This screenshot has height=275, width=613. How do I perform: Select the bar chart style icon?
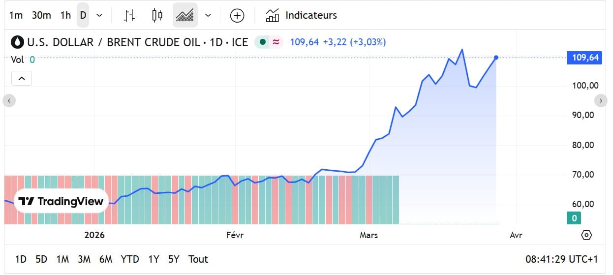pyautogui.click(x=129, y=15)
